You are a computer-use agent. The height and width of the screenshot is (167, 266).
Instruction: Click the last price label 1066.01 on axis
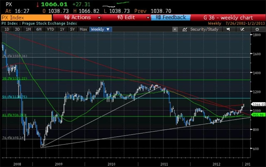coord(259,105)
